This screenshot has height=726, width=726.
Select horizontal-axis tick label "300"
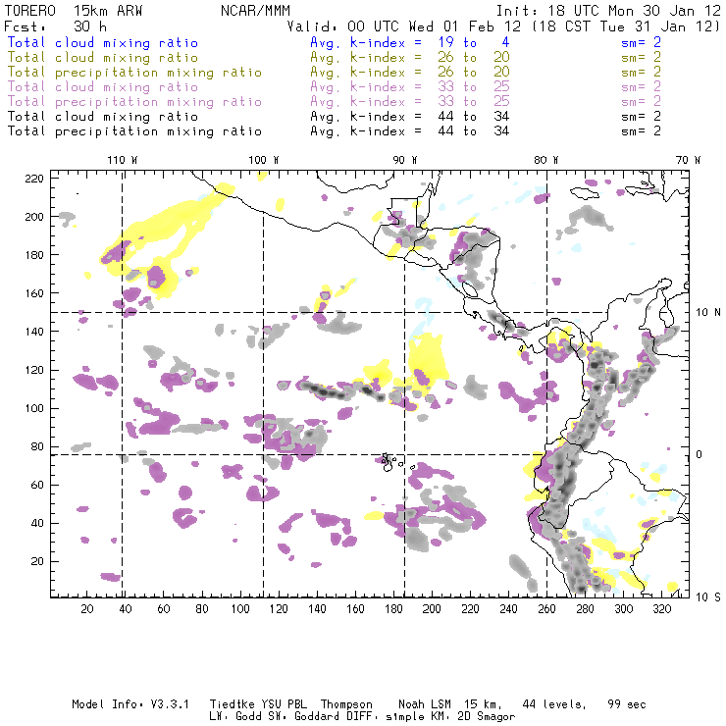623,609
